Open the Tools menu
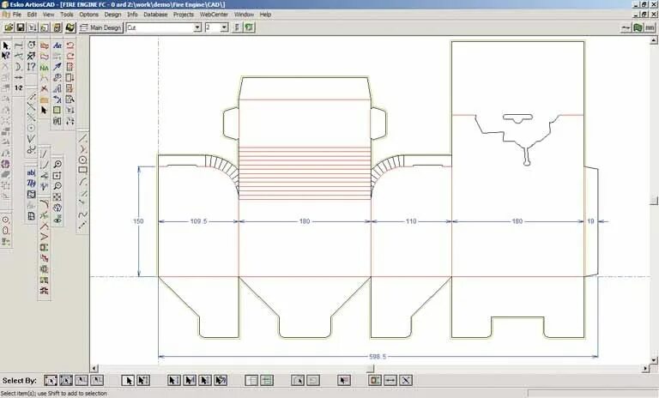The width and height of the screenshot is (659, 398). point(67,15)
